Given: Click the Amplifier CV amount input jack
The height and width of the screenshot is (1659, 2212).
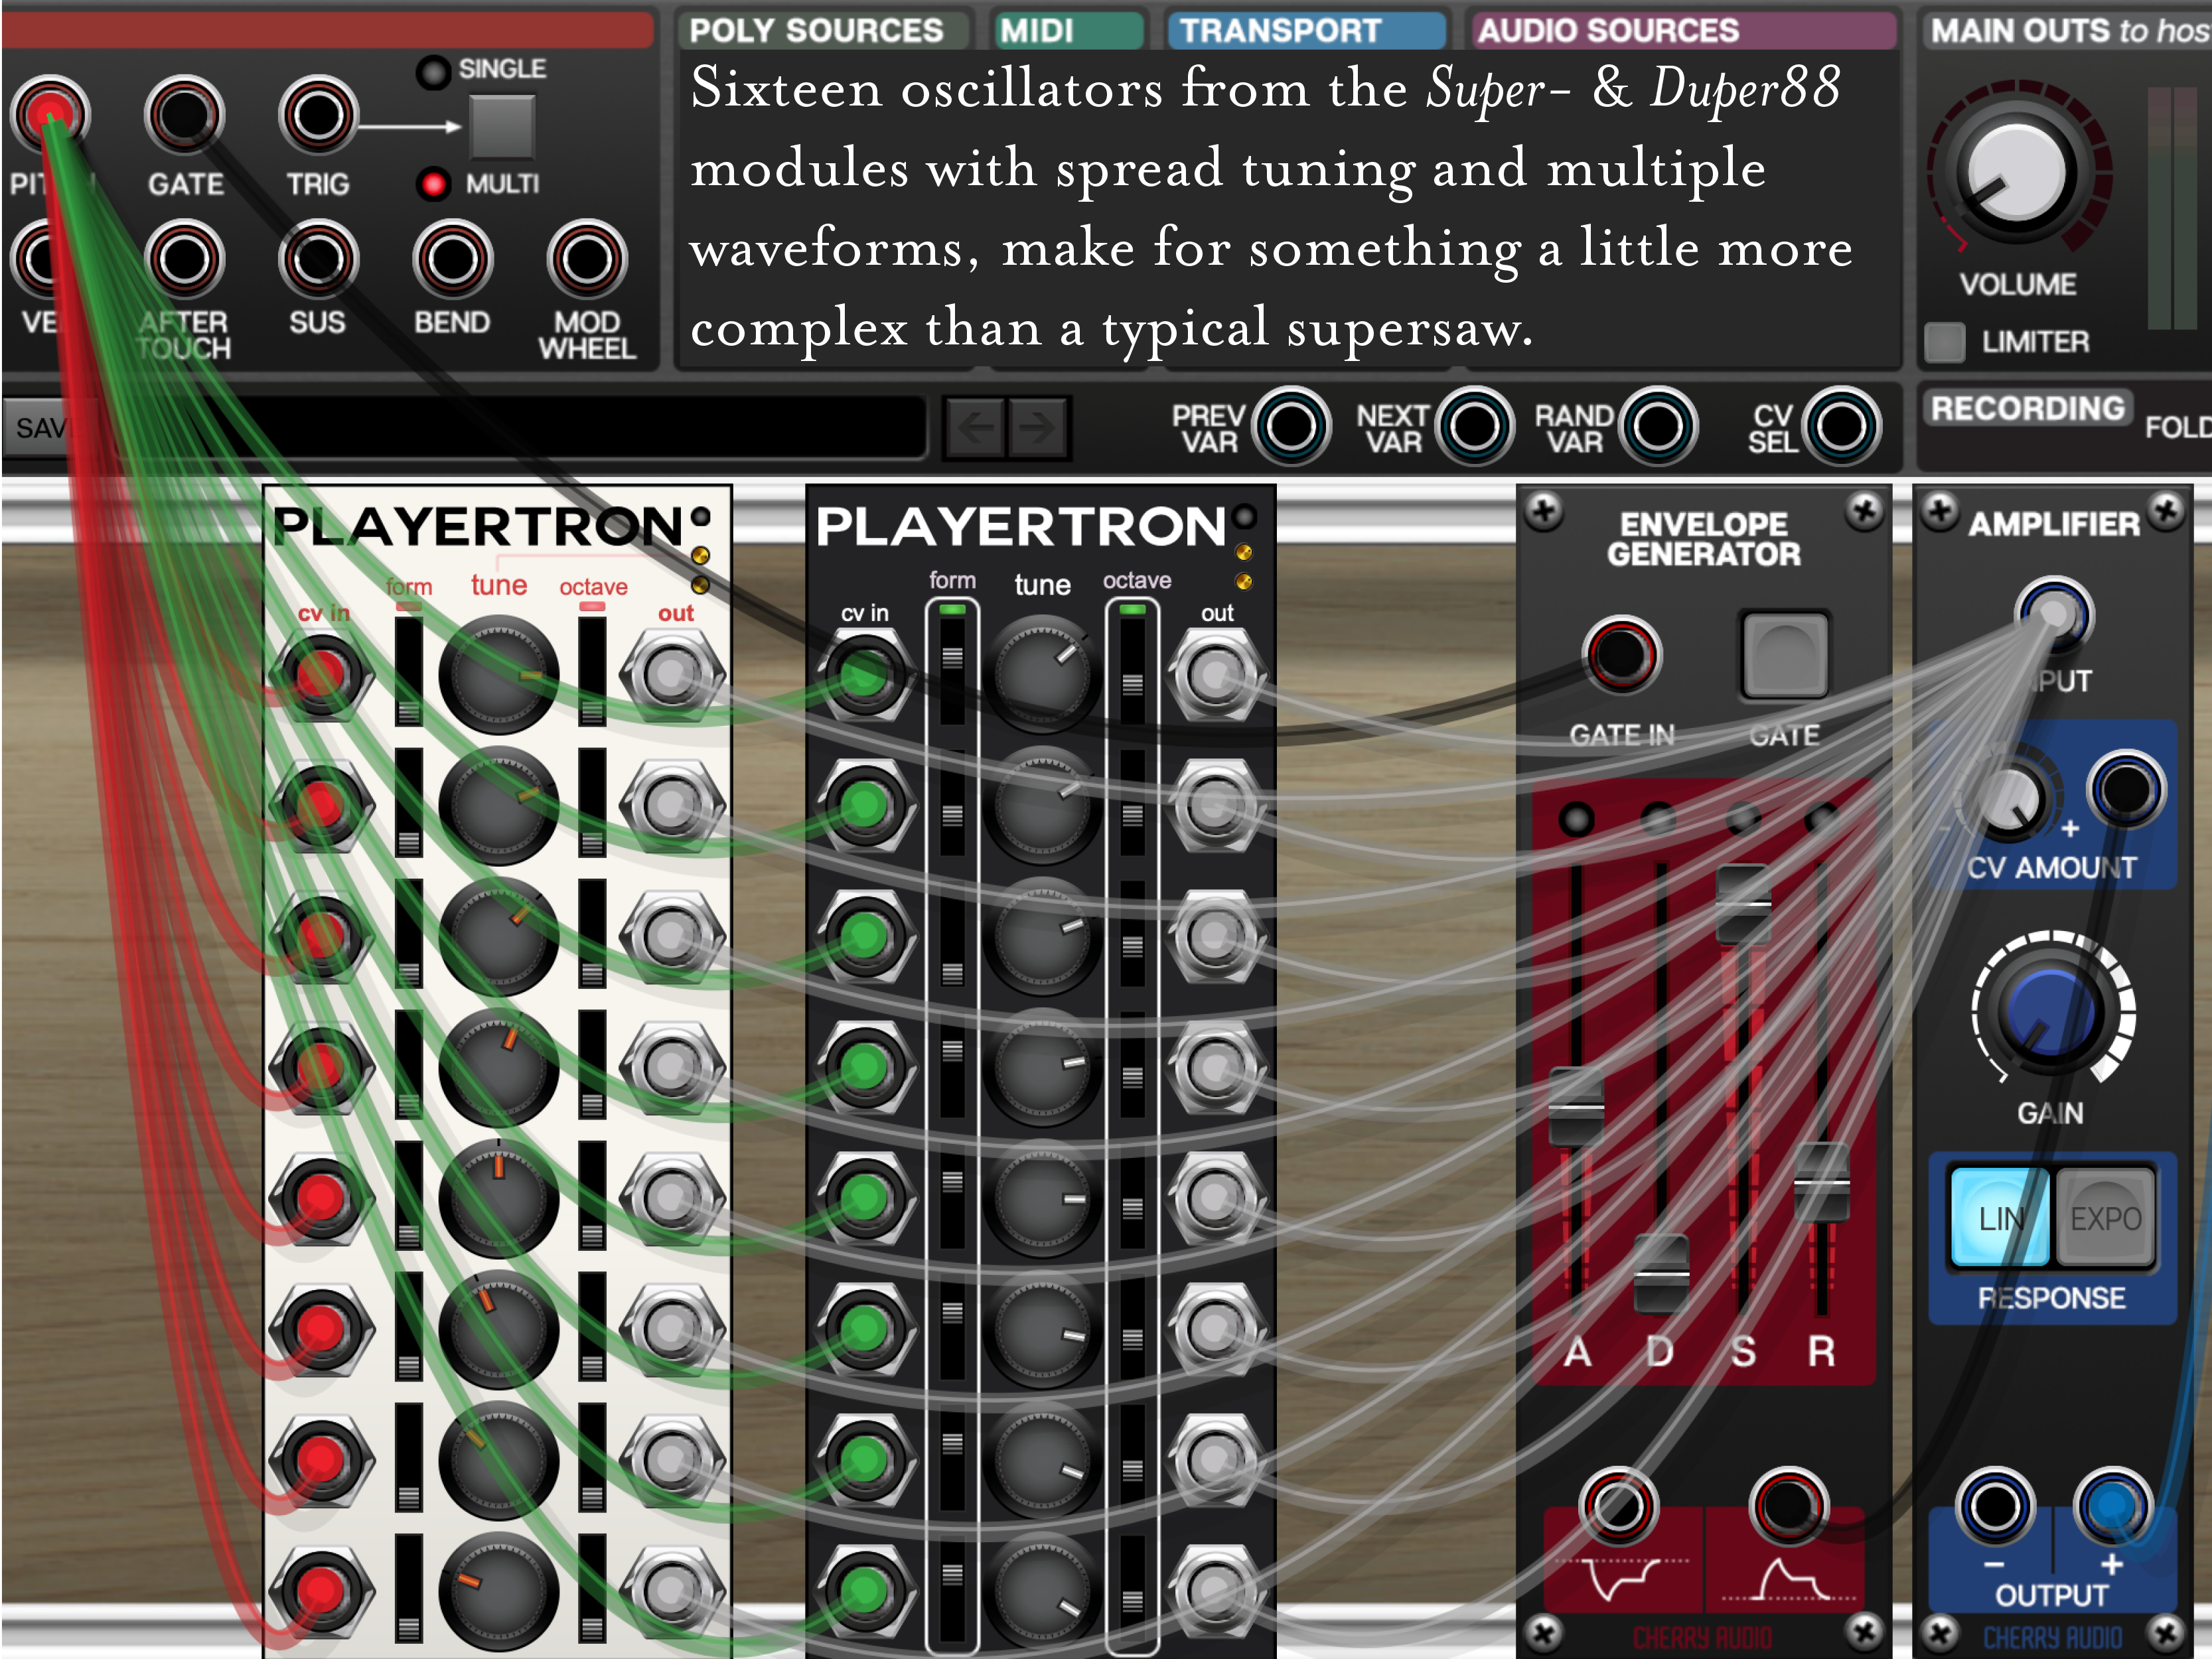Looking at the screenshot, I should point(2127,789).
